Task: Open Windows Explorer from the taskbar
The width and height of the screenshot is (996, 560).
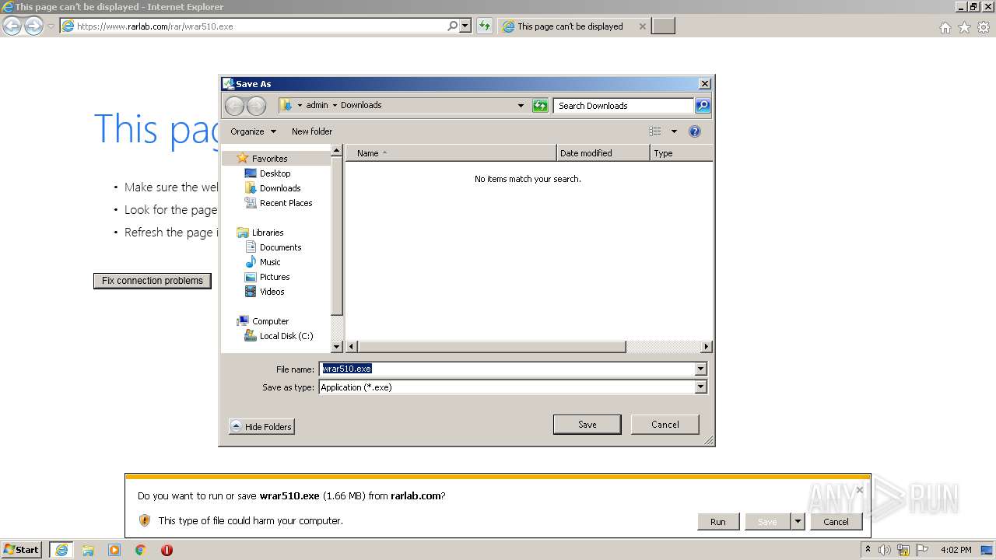Action: [88, 550]
